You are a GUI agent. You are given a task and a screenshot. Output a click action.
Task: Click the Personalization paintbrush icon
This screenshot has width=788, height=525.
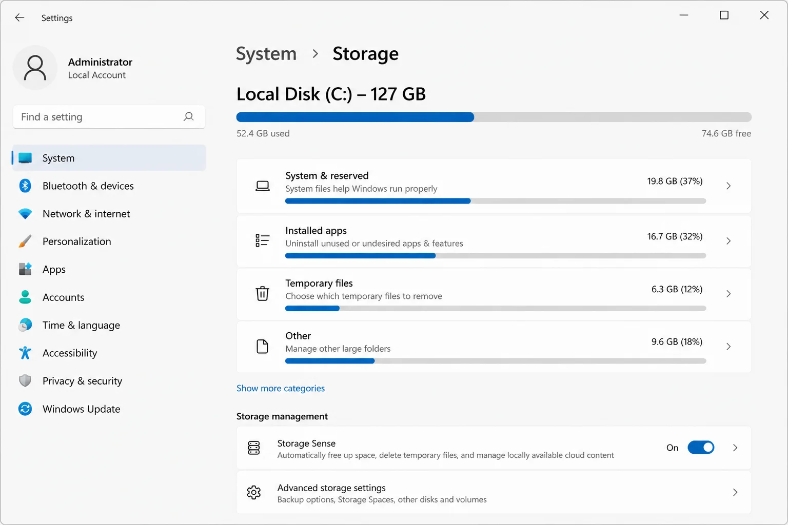pyautogui.click(x=25, y=241)
